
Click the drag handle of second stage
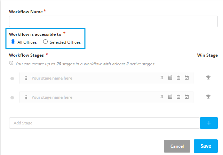pos(26,97)
